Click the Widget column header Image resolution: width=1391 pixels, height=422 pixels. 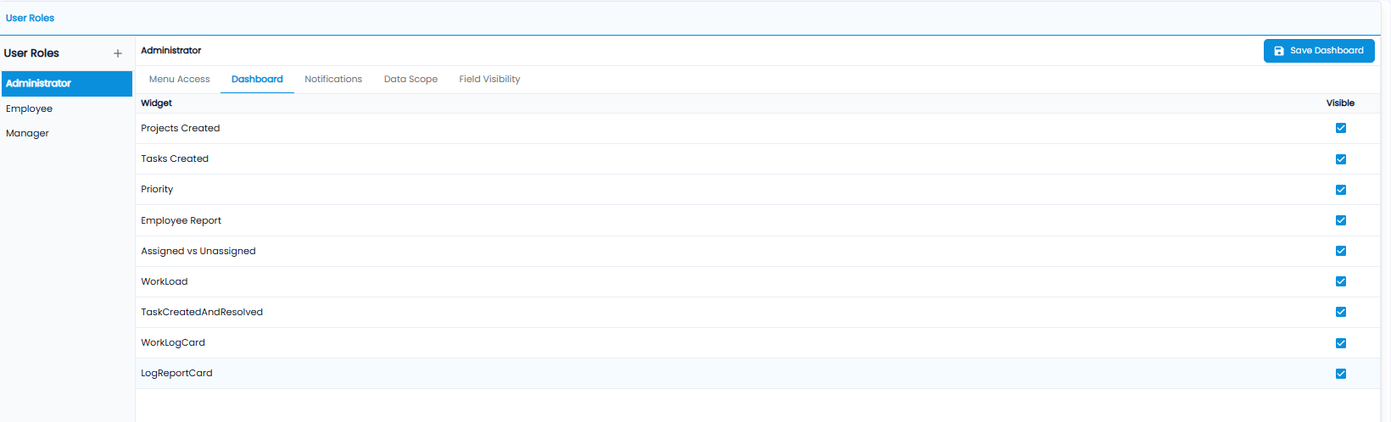(x=156, y=103)
